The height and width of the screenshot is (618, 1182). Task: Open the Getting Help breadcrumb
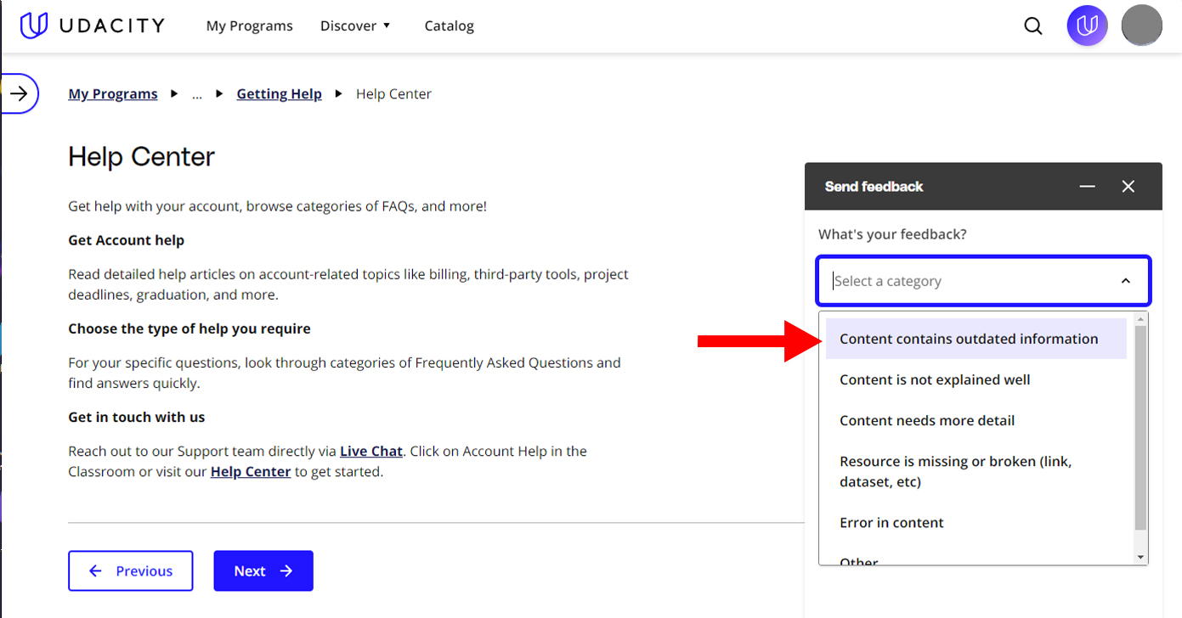(280, 94)
